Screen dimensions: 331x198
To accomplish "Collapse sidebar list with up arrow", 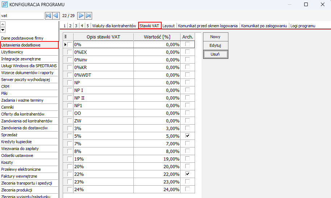I will tap(3, 24).
